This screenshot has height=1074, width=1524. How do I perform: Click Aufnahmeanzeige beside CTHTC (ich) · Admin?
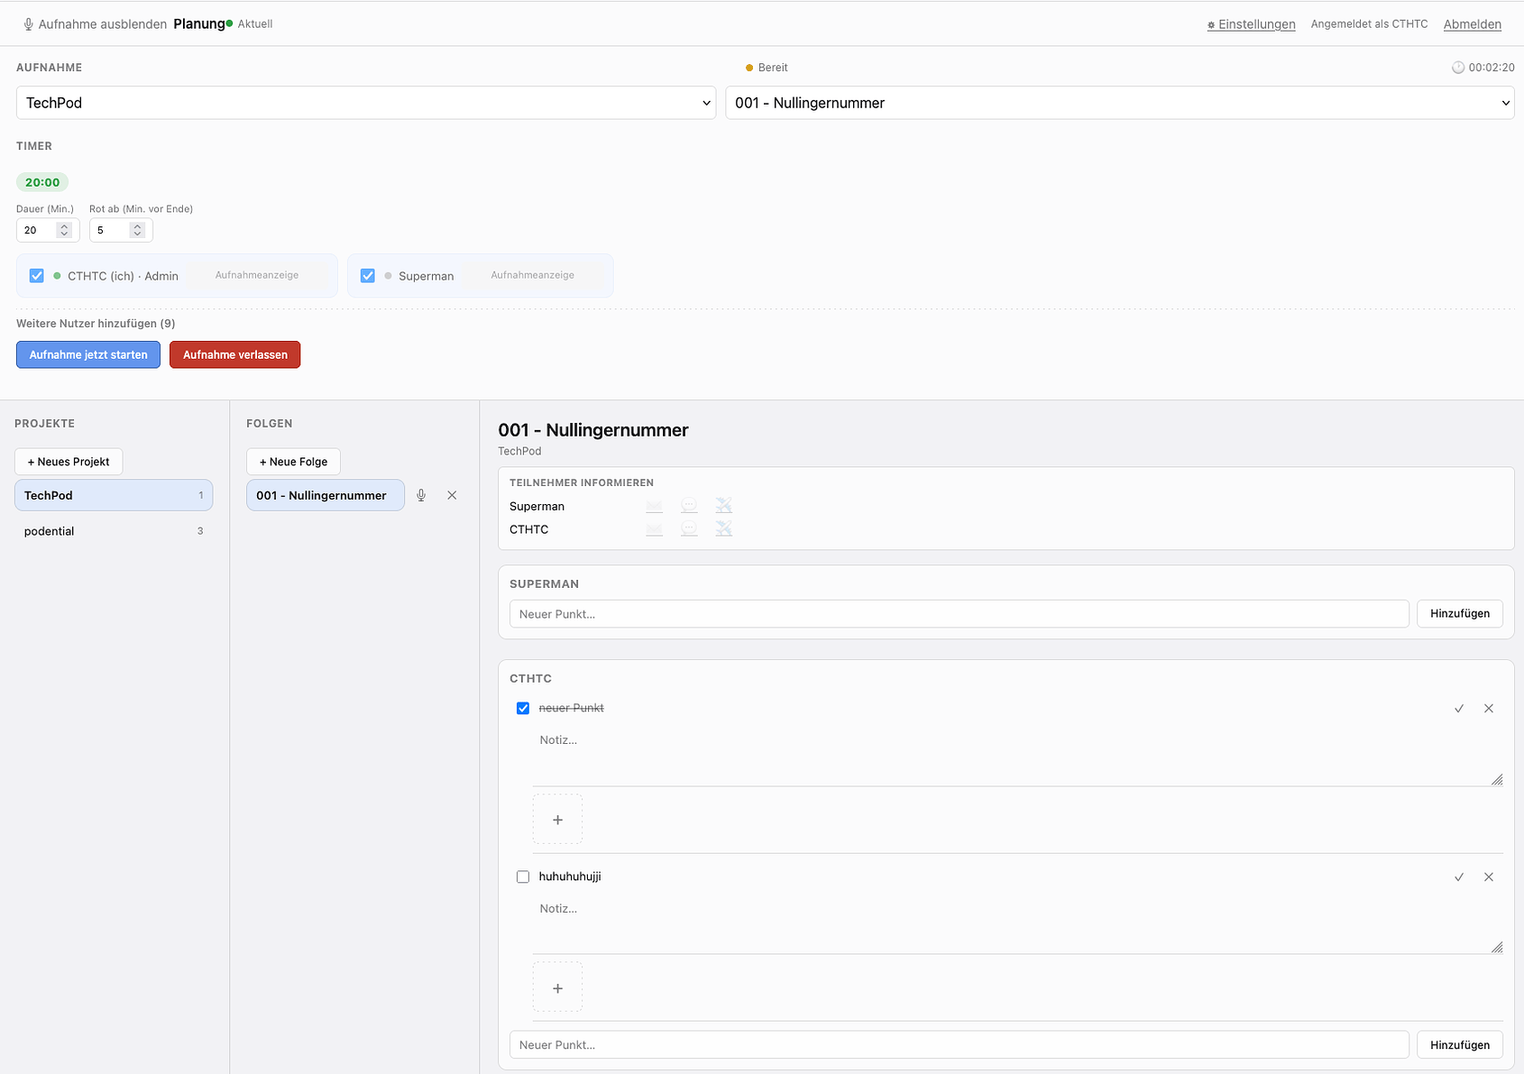click(257, 275)
